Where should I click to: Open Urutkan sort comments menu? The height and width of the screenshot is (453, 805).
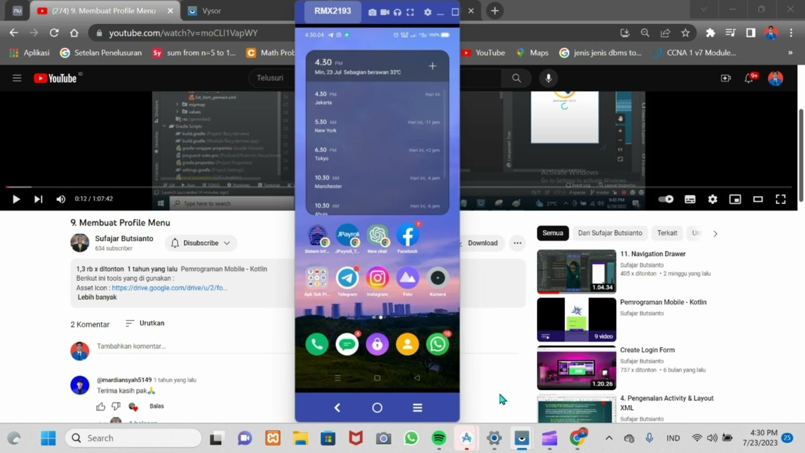point(145,323)
